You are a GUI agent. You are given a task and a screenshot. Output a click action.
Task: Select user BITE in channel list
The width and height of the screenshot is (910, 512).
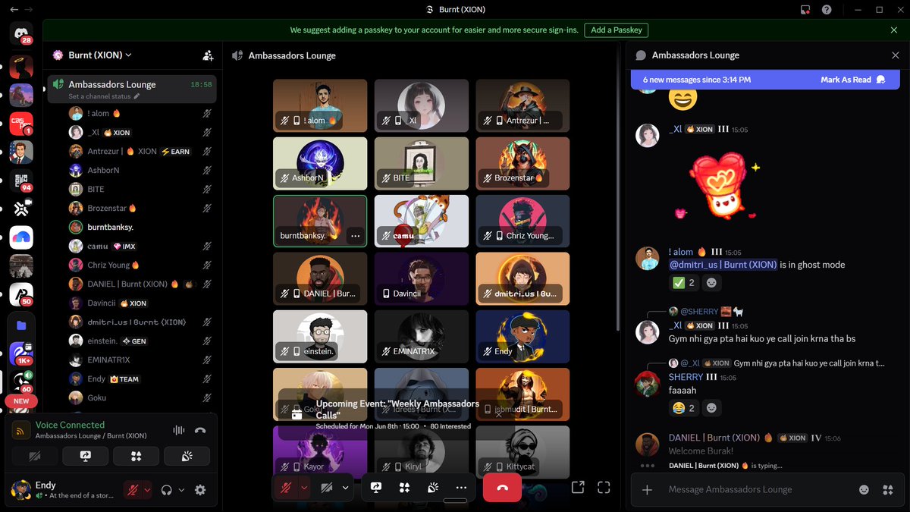coord(140,189)
